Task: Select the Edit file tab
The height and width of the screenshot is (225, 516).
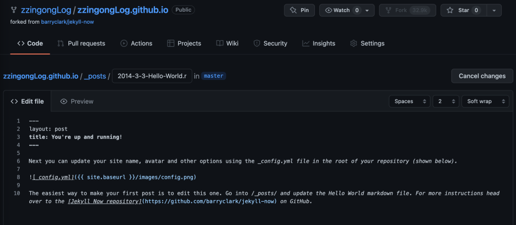Action: point(27,101)
